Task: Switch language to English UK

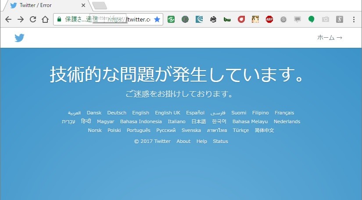Action: [x=167, y=113]
